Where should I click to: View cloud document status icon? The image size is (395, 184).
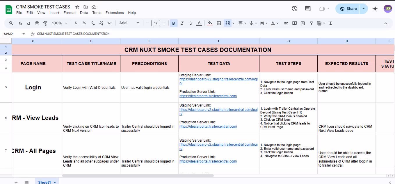click(x=94, y=7)
